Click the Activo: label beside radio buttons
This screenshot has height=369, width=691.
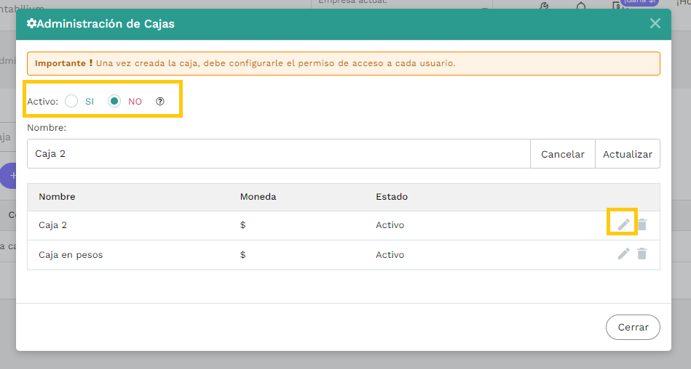pos(43,102)
